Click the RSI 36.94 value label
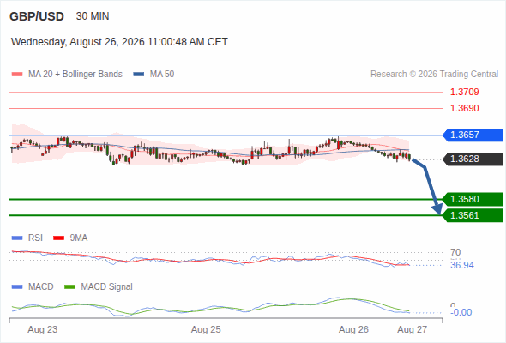Viewport: 506px width, 343px height. [462, 265]
